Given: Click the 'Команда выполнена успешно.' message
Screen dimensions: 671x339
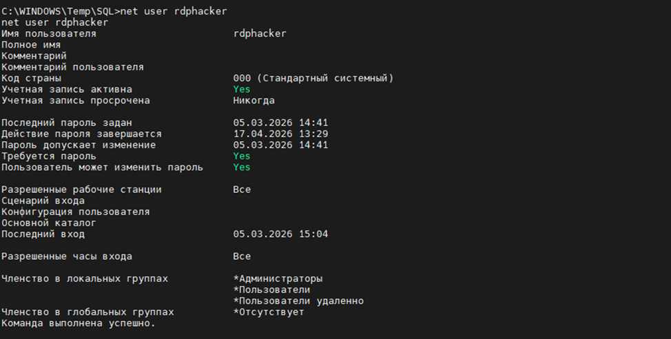Looking at the screenshot, I should click(79, 322).
